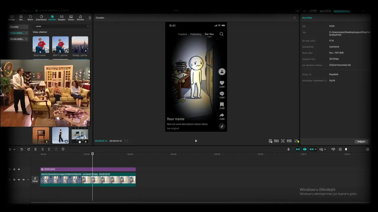Adjust the timeline zoom slider handle
The width and height of the screenshot is (378, 212).
[x=346, y=149]
